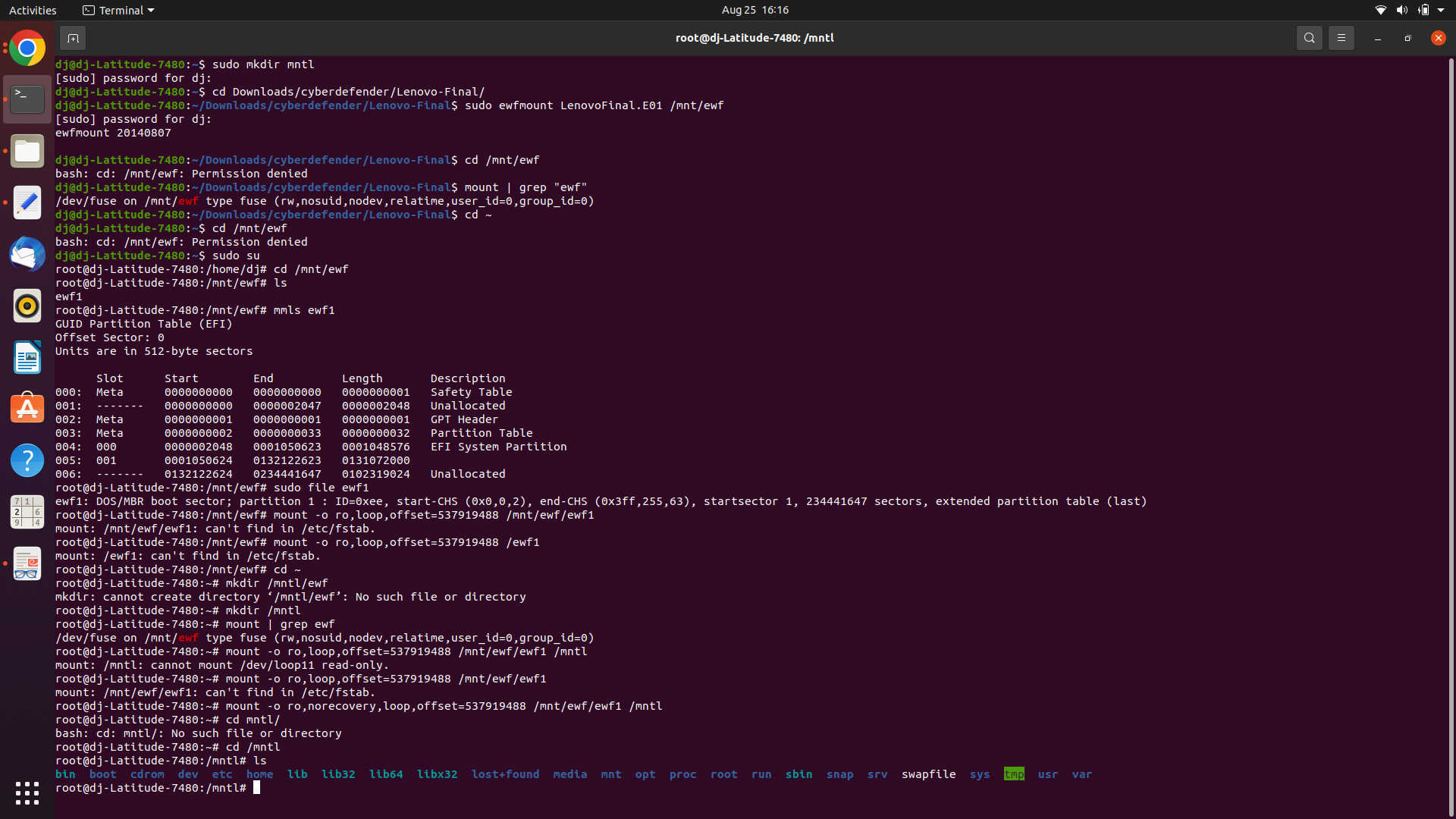This screenshot has height=819, width=1456.
Task: Open terminal search with the magnifier icon
Action: (1309, 37)
